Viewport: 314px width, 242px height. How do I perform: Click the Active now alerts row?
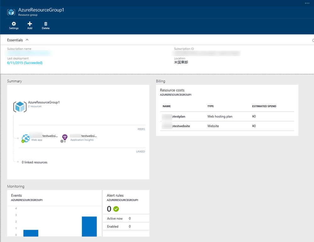[x=126, y=218]
